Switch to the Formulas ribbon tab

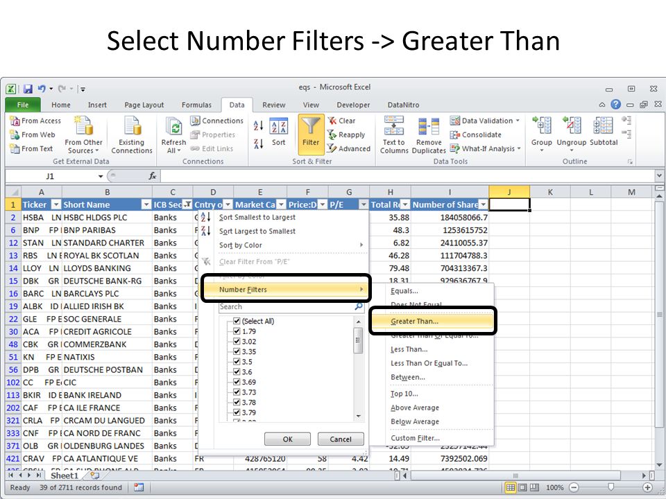[196, 105]
